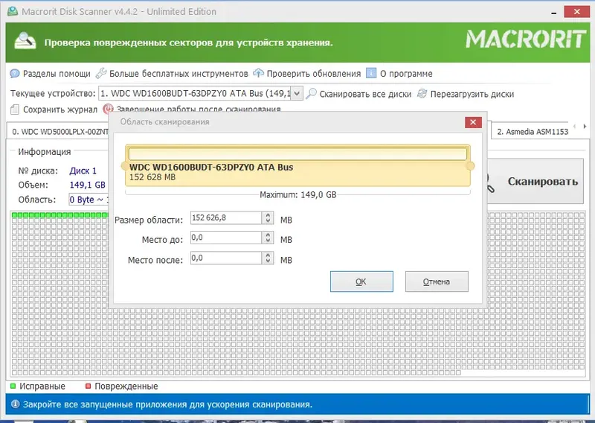Click the red Поврежденные legend square

88,386
